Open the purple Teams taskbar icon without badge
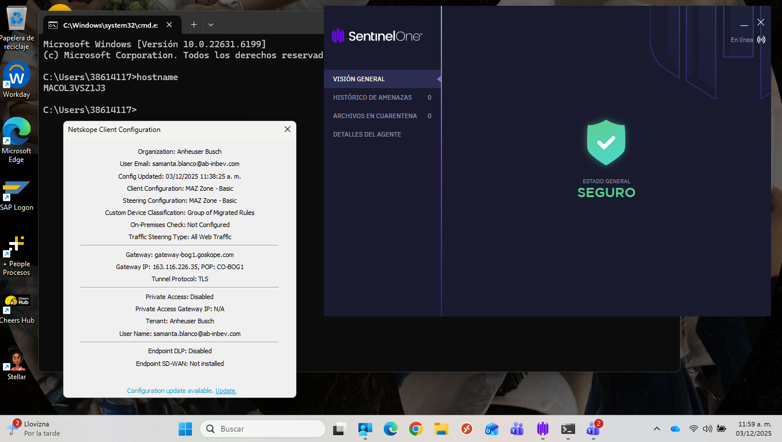Viewport: 782px width, 442px height. click(x=517, y=429)
